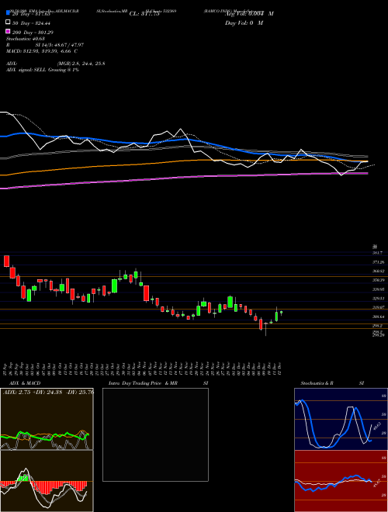The width and height of the screenshot is (388, 512).
Task: Click the first tall red candlestick at left
Action: pos(6,261)
